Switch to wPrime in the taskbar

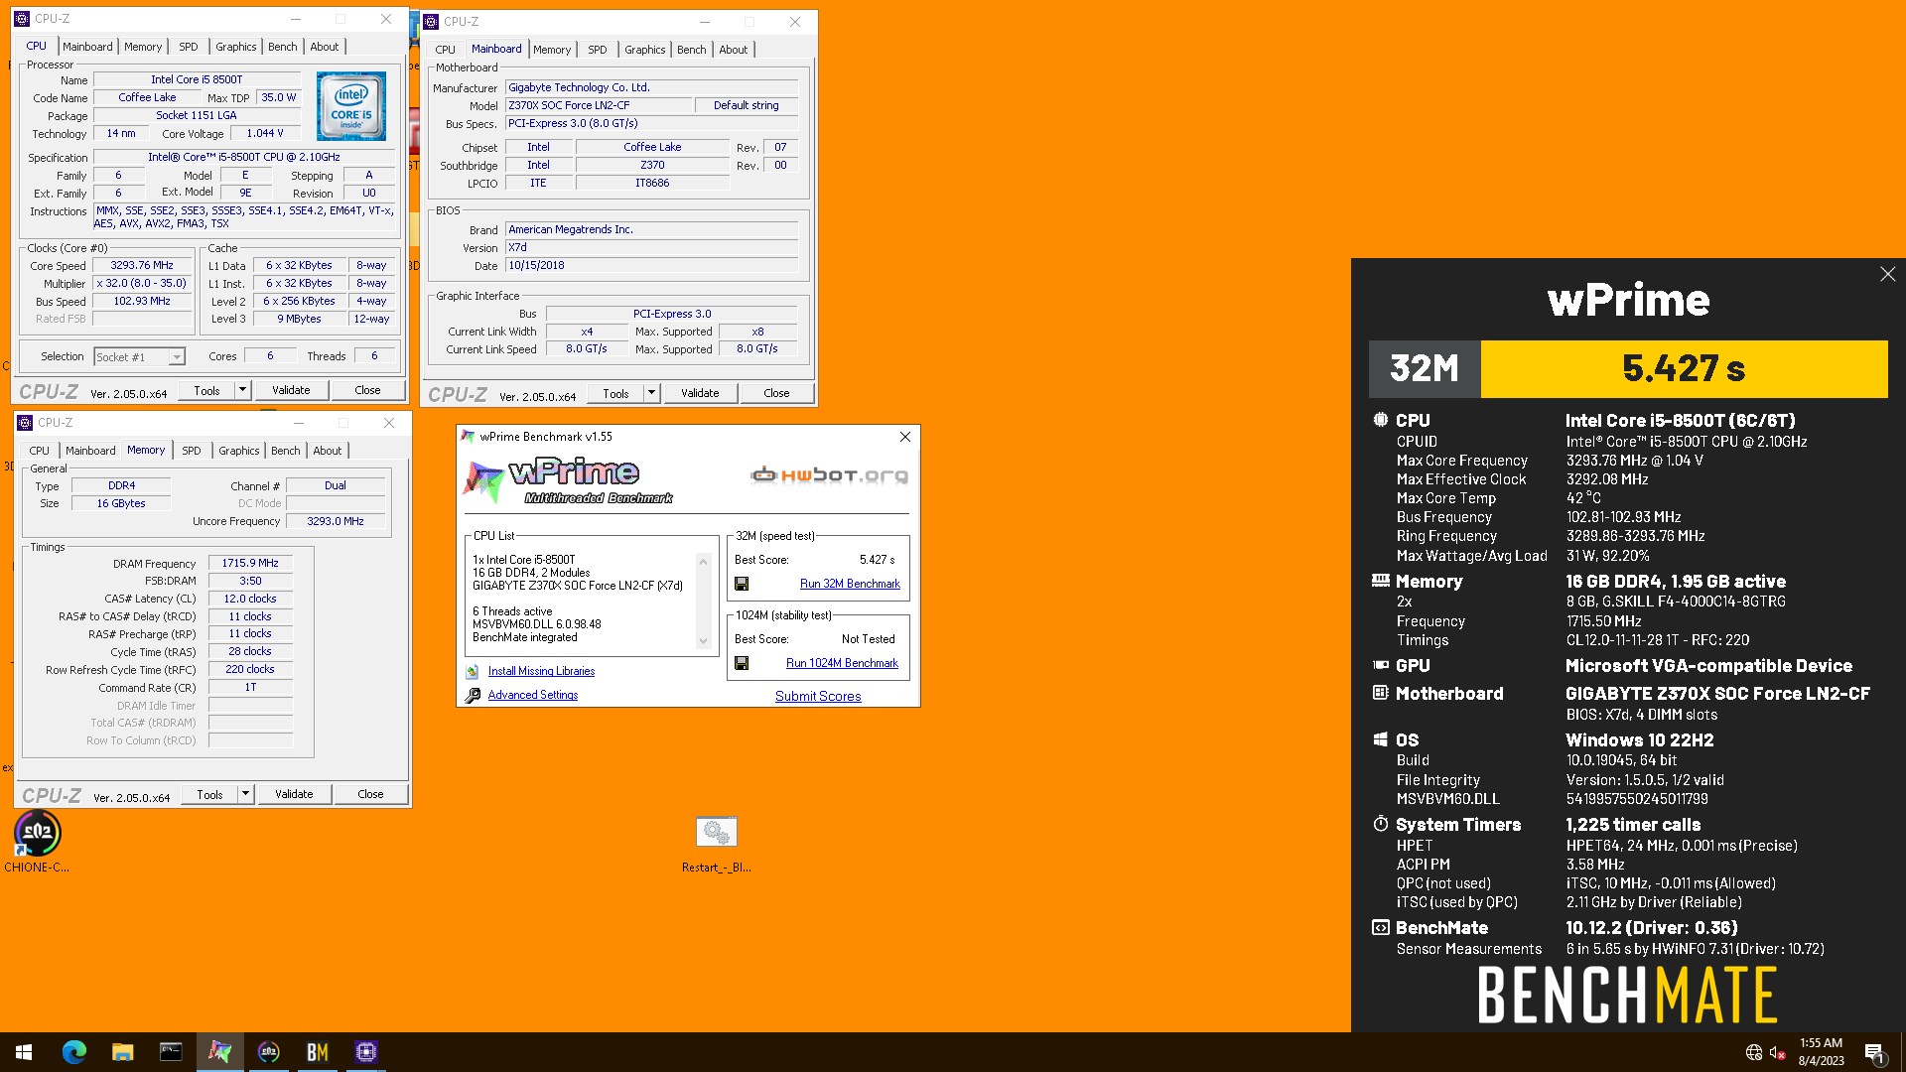219,1052
